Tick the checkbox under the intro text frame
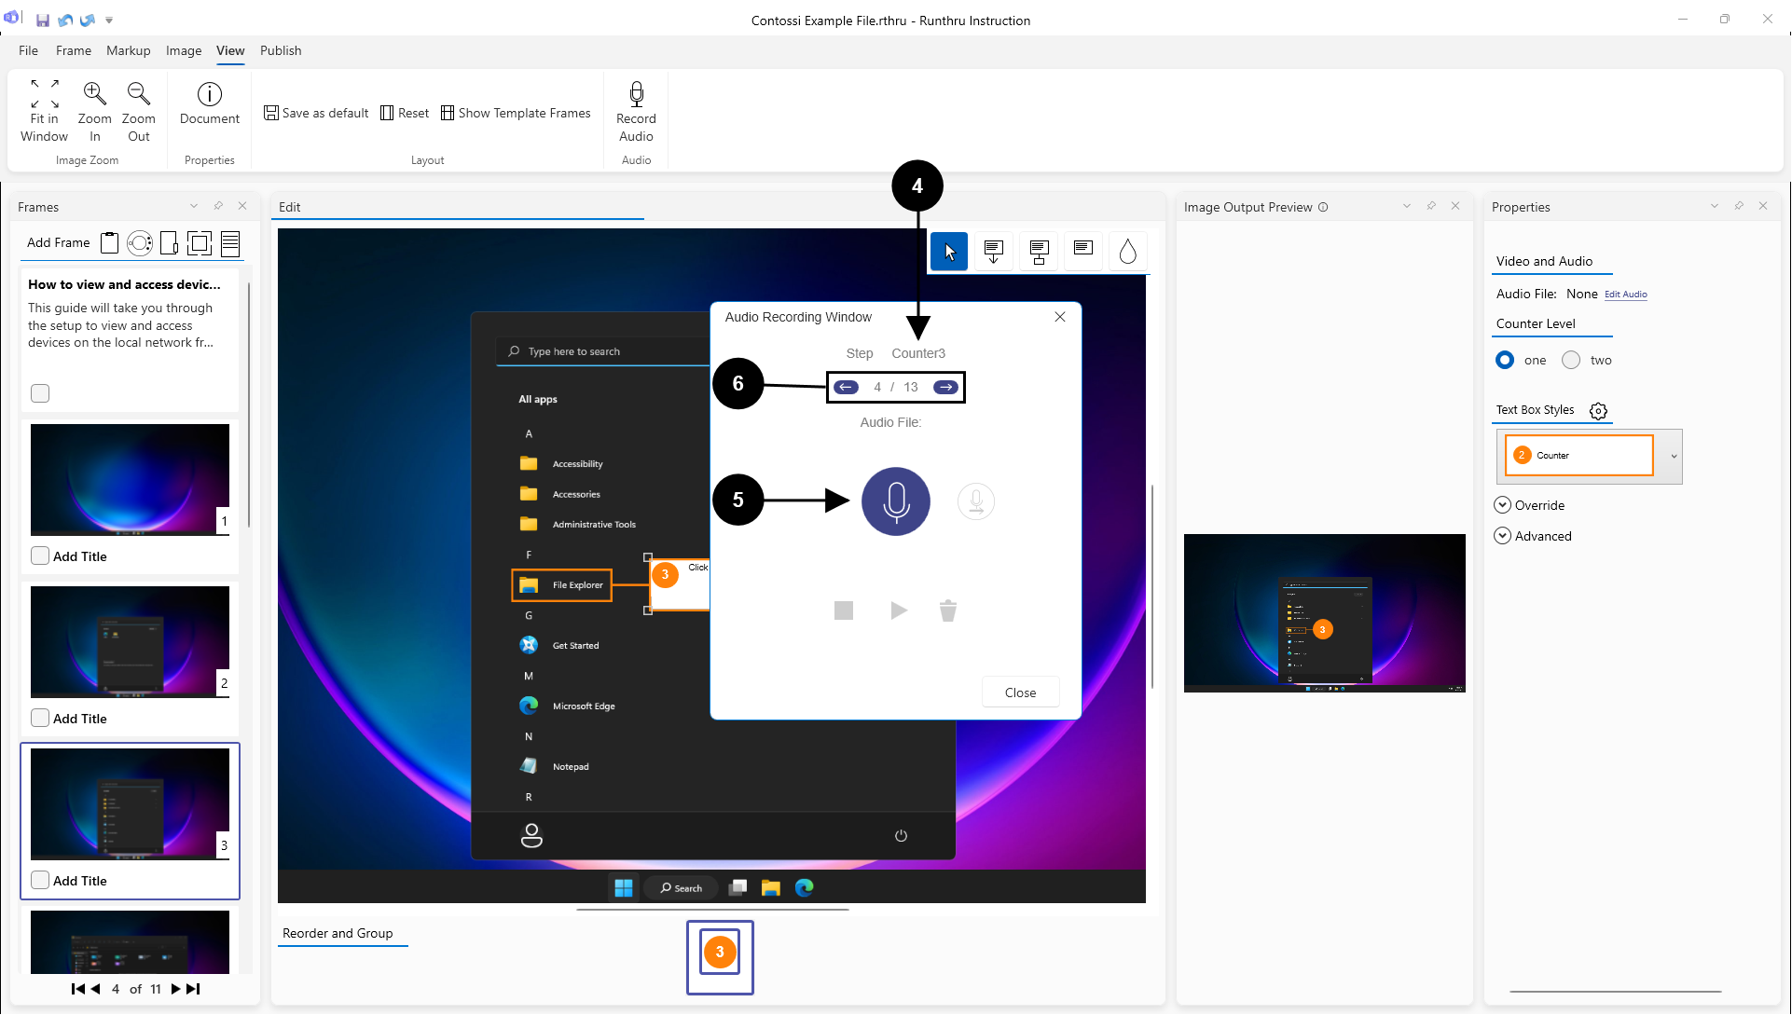This screenshot has height=1015, width=1792. point(40,393)
